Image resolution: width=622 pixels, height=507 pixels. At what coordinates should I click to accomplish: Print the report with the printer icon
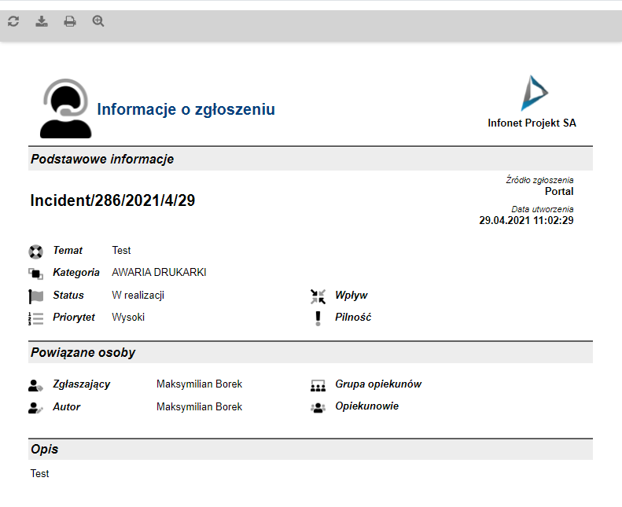pos(70,21)
